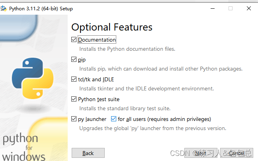Image resolution: width=258 pixels, height=161 pixels.
Task: Untick the Python test suite checkbox
Action: coord(74,99)
